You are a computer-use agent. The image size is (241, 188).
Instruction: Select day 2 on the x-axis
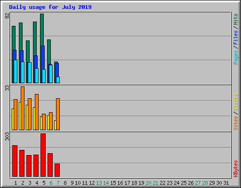click(23, 183)
